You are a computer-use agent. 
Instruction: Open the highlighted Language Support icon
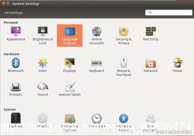point(70,36)
